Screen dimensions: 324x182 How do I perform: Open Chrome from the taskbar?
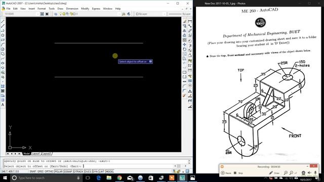point(119,177)
